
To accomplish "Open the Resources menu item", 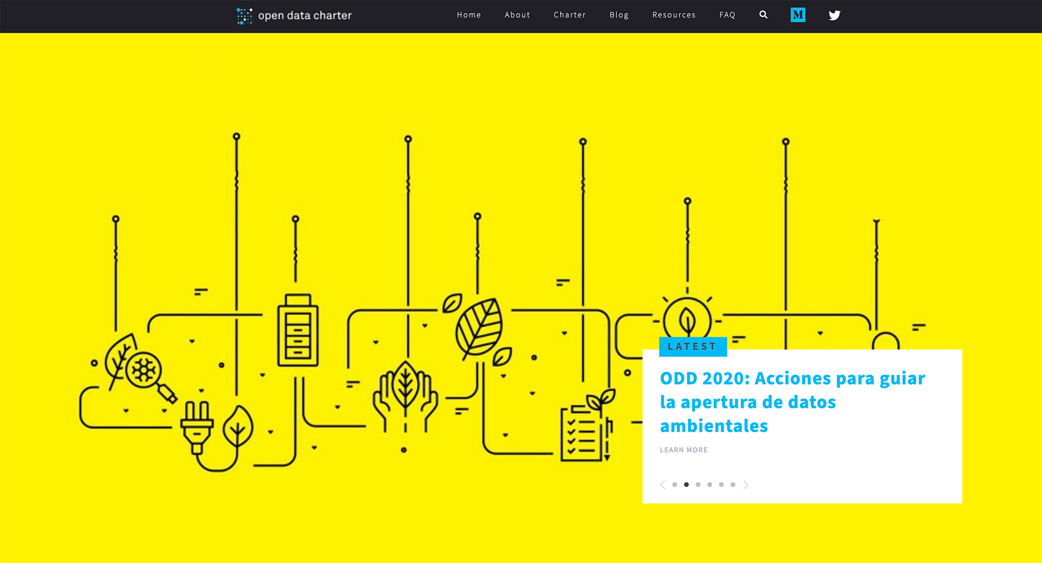I will coord(674,15).
